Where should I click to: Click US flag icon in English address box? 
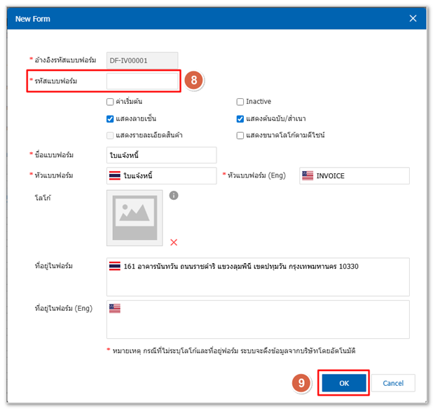[x=115, y=309]
